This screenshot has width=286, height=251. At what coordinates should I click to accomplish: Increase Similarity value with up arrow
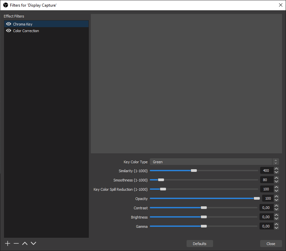(276, 169)
